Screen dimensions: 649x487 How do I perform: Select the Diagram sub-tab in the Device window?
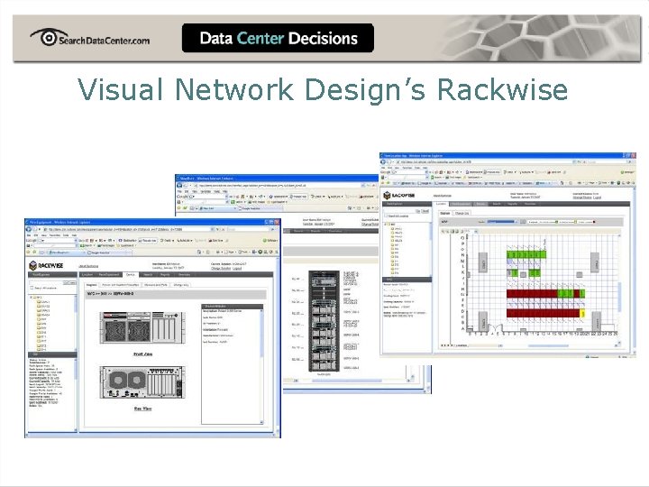92,285
